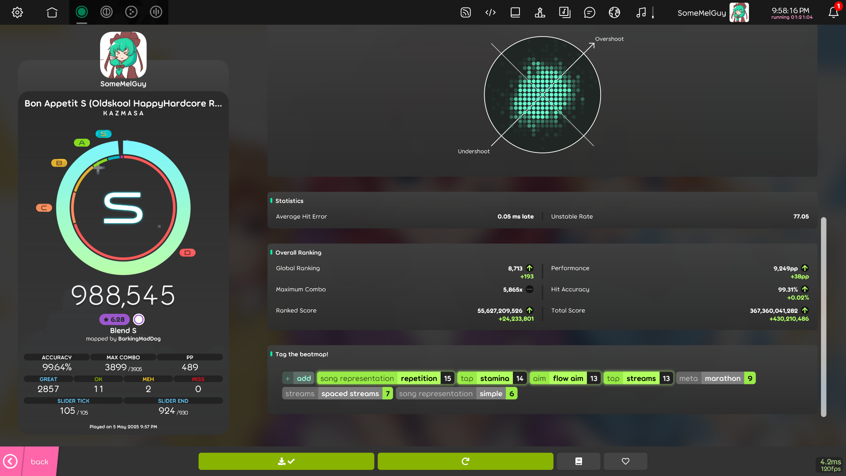Click the downloaded replay button
This screenshot has width=846, height=476.
point(286,461)
